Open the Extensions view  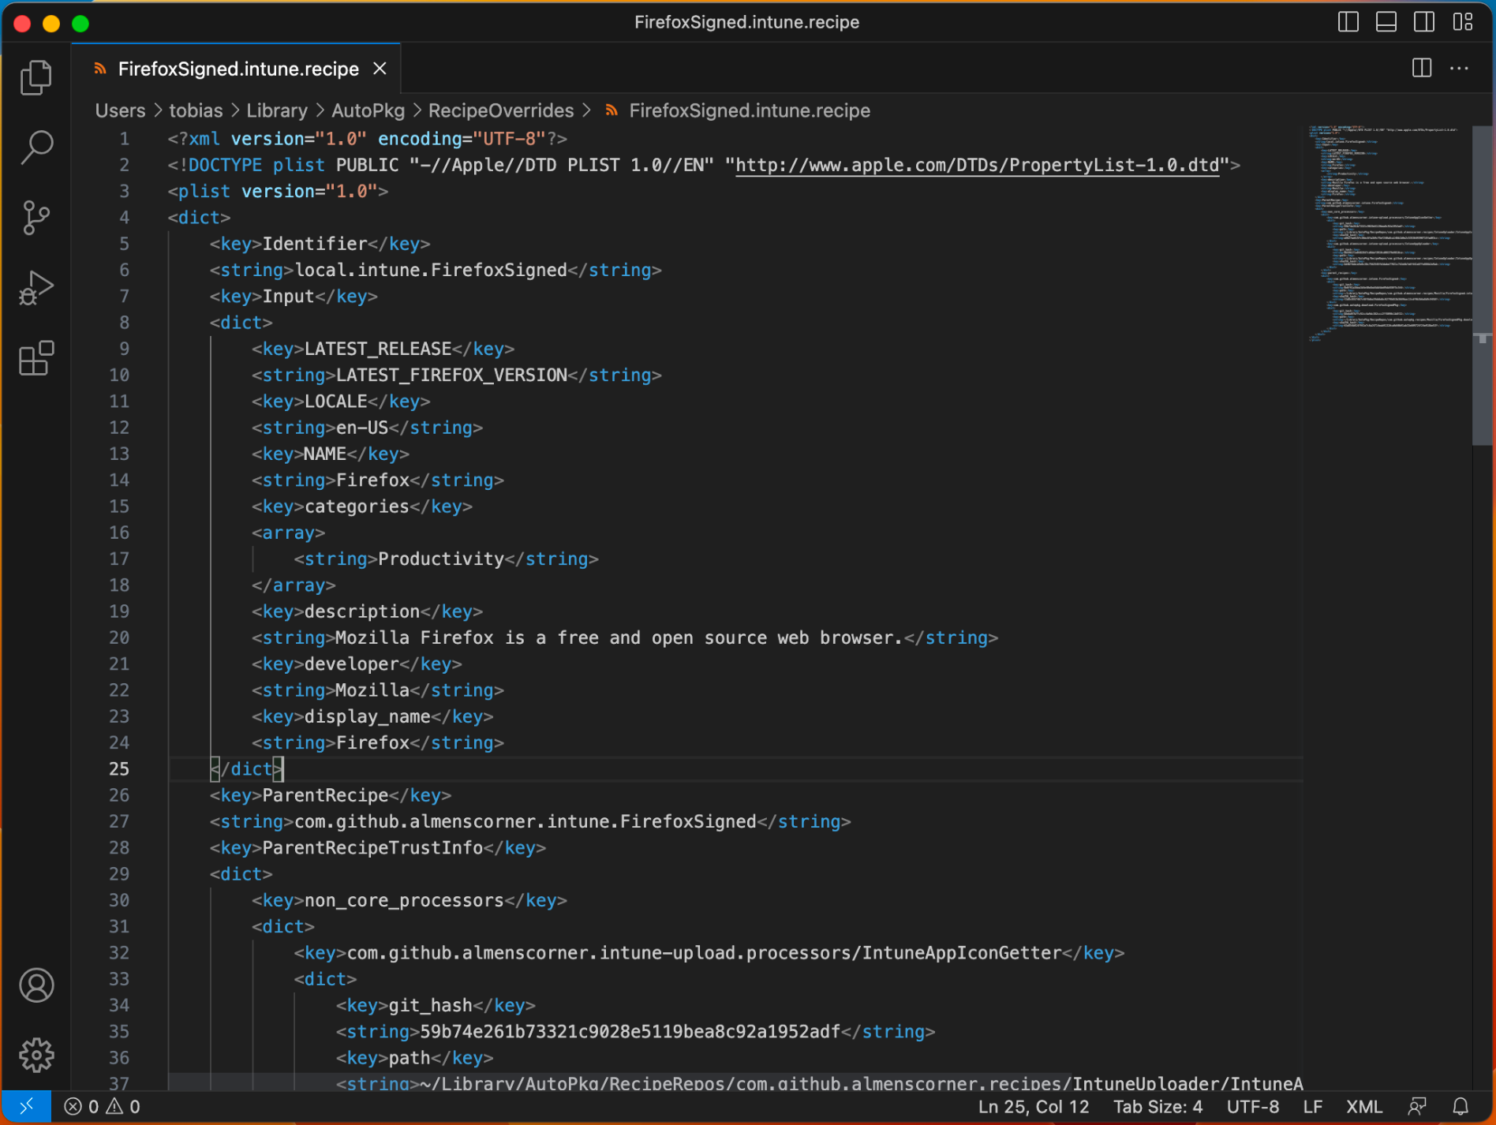[x=36, y=359]
